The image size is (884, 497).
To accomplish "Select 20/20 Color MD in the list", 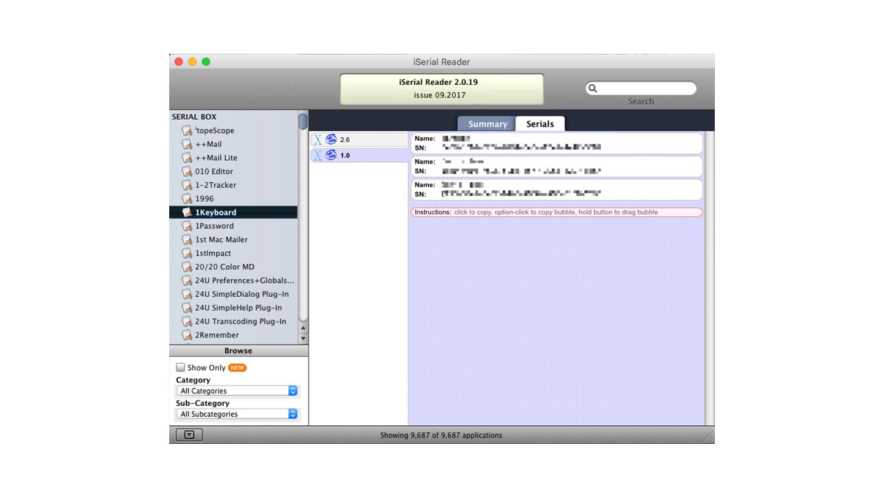I will 233,267.
